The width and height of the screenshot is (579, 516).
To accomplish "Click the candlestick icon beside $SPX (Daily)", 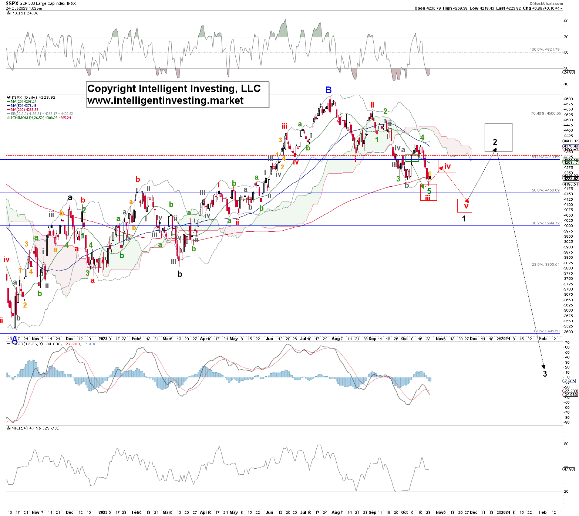I will tap(9, 98).
